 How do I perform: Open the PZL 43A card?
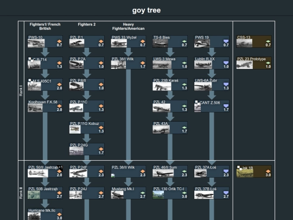coord(170,128)
